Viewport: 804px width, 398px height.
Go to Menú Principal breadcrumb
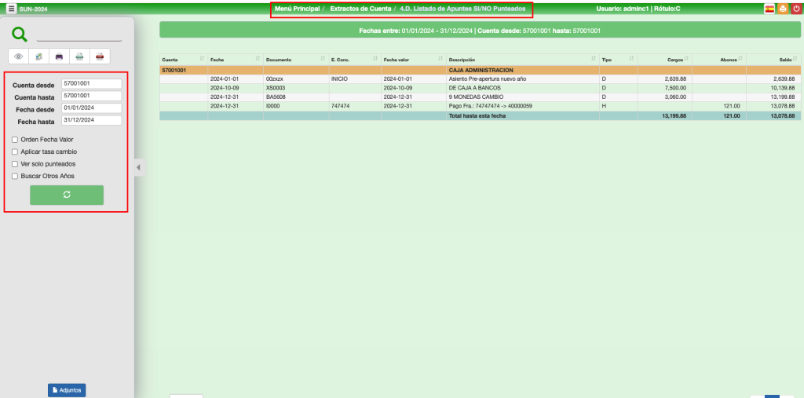point(298,9)
